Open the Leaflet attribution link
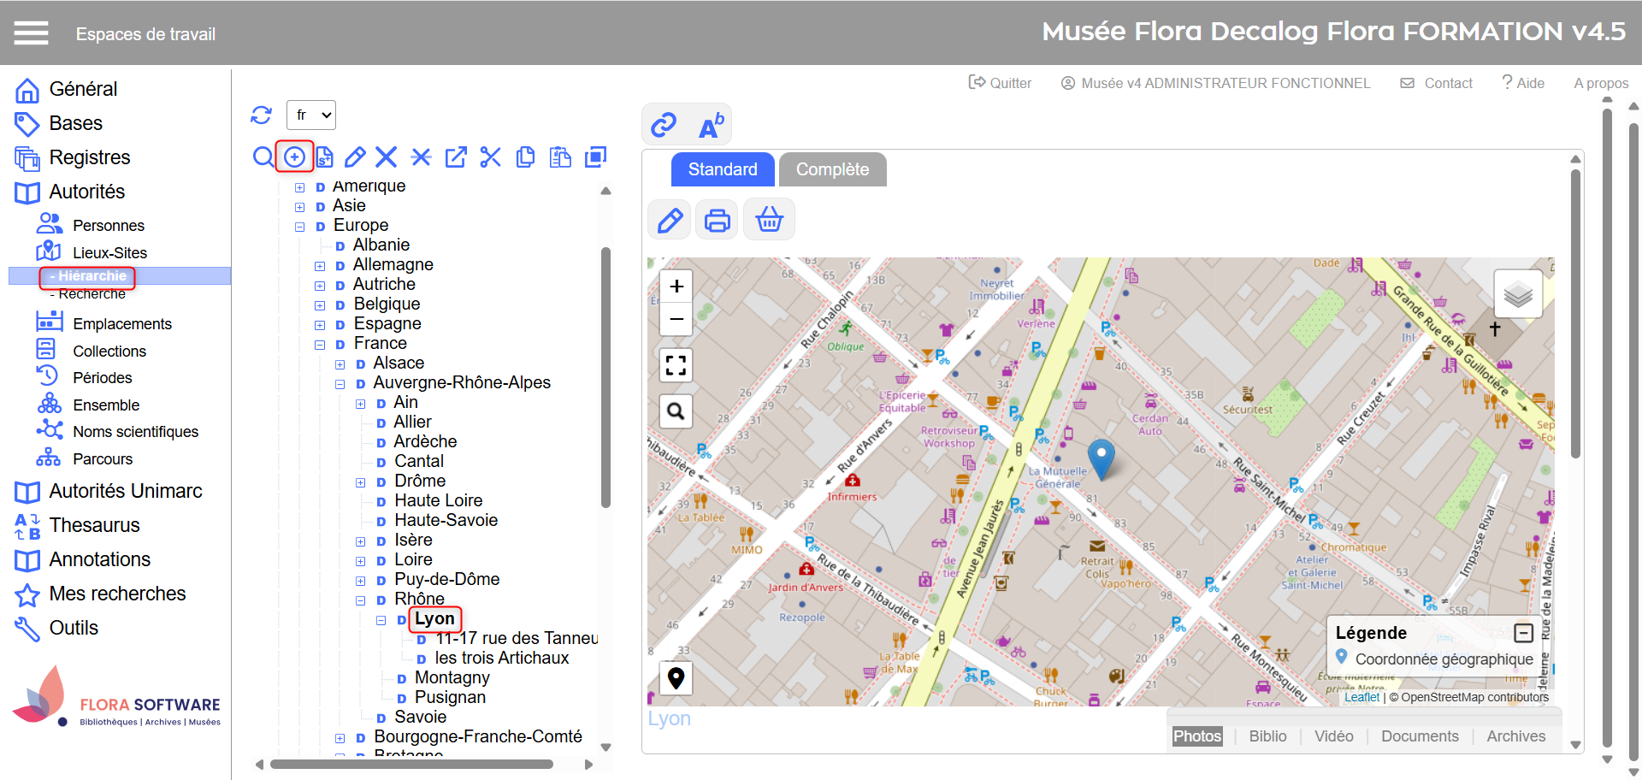The height and width of the screenshot is (780, 1642). coord(1361,697)
